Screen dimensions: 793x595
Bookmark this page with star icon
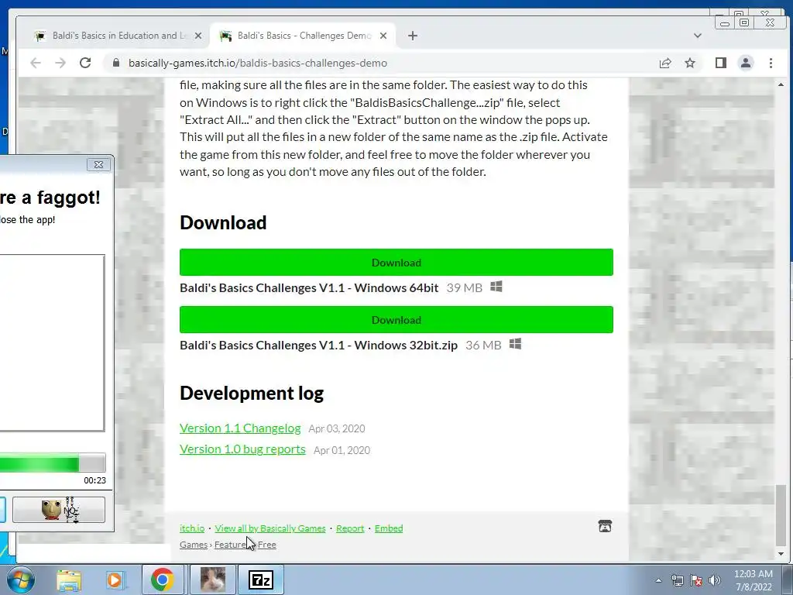point(690,63)
